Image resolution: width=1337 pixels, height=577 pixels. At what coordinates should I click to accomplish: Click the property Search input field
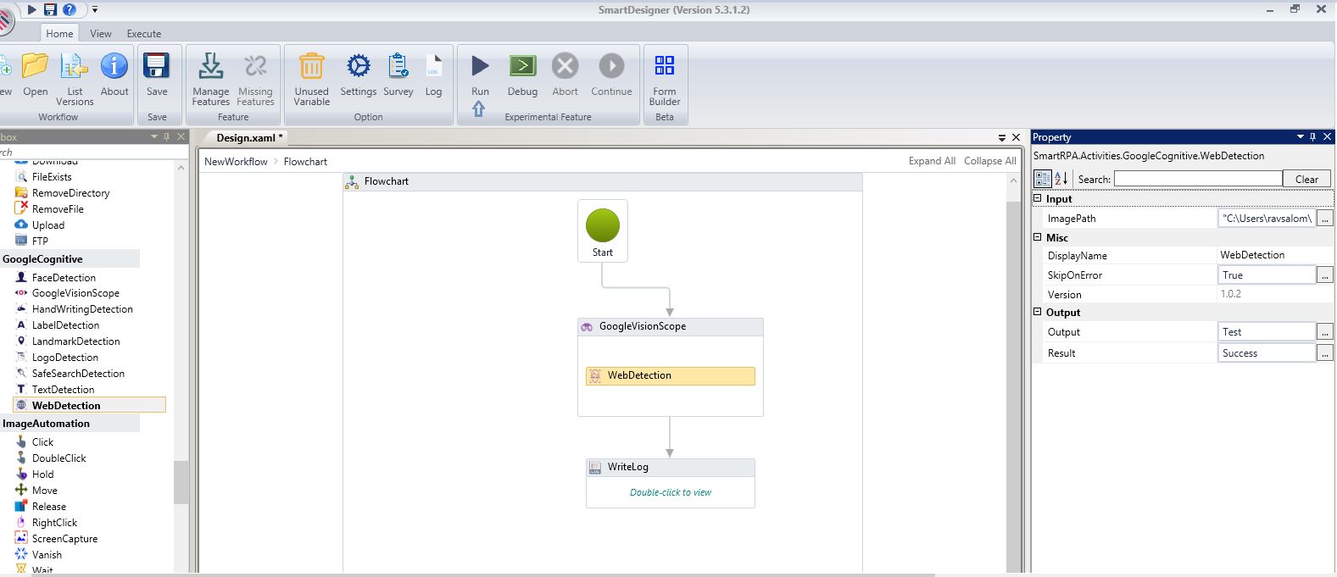[x=1197, y=179]
